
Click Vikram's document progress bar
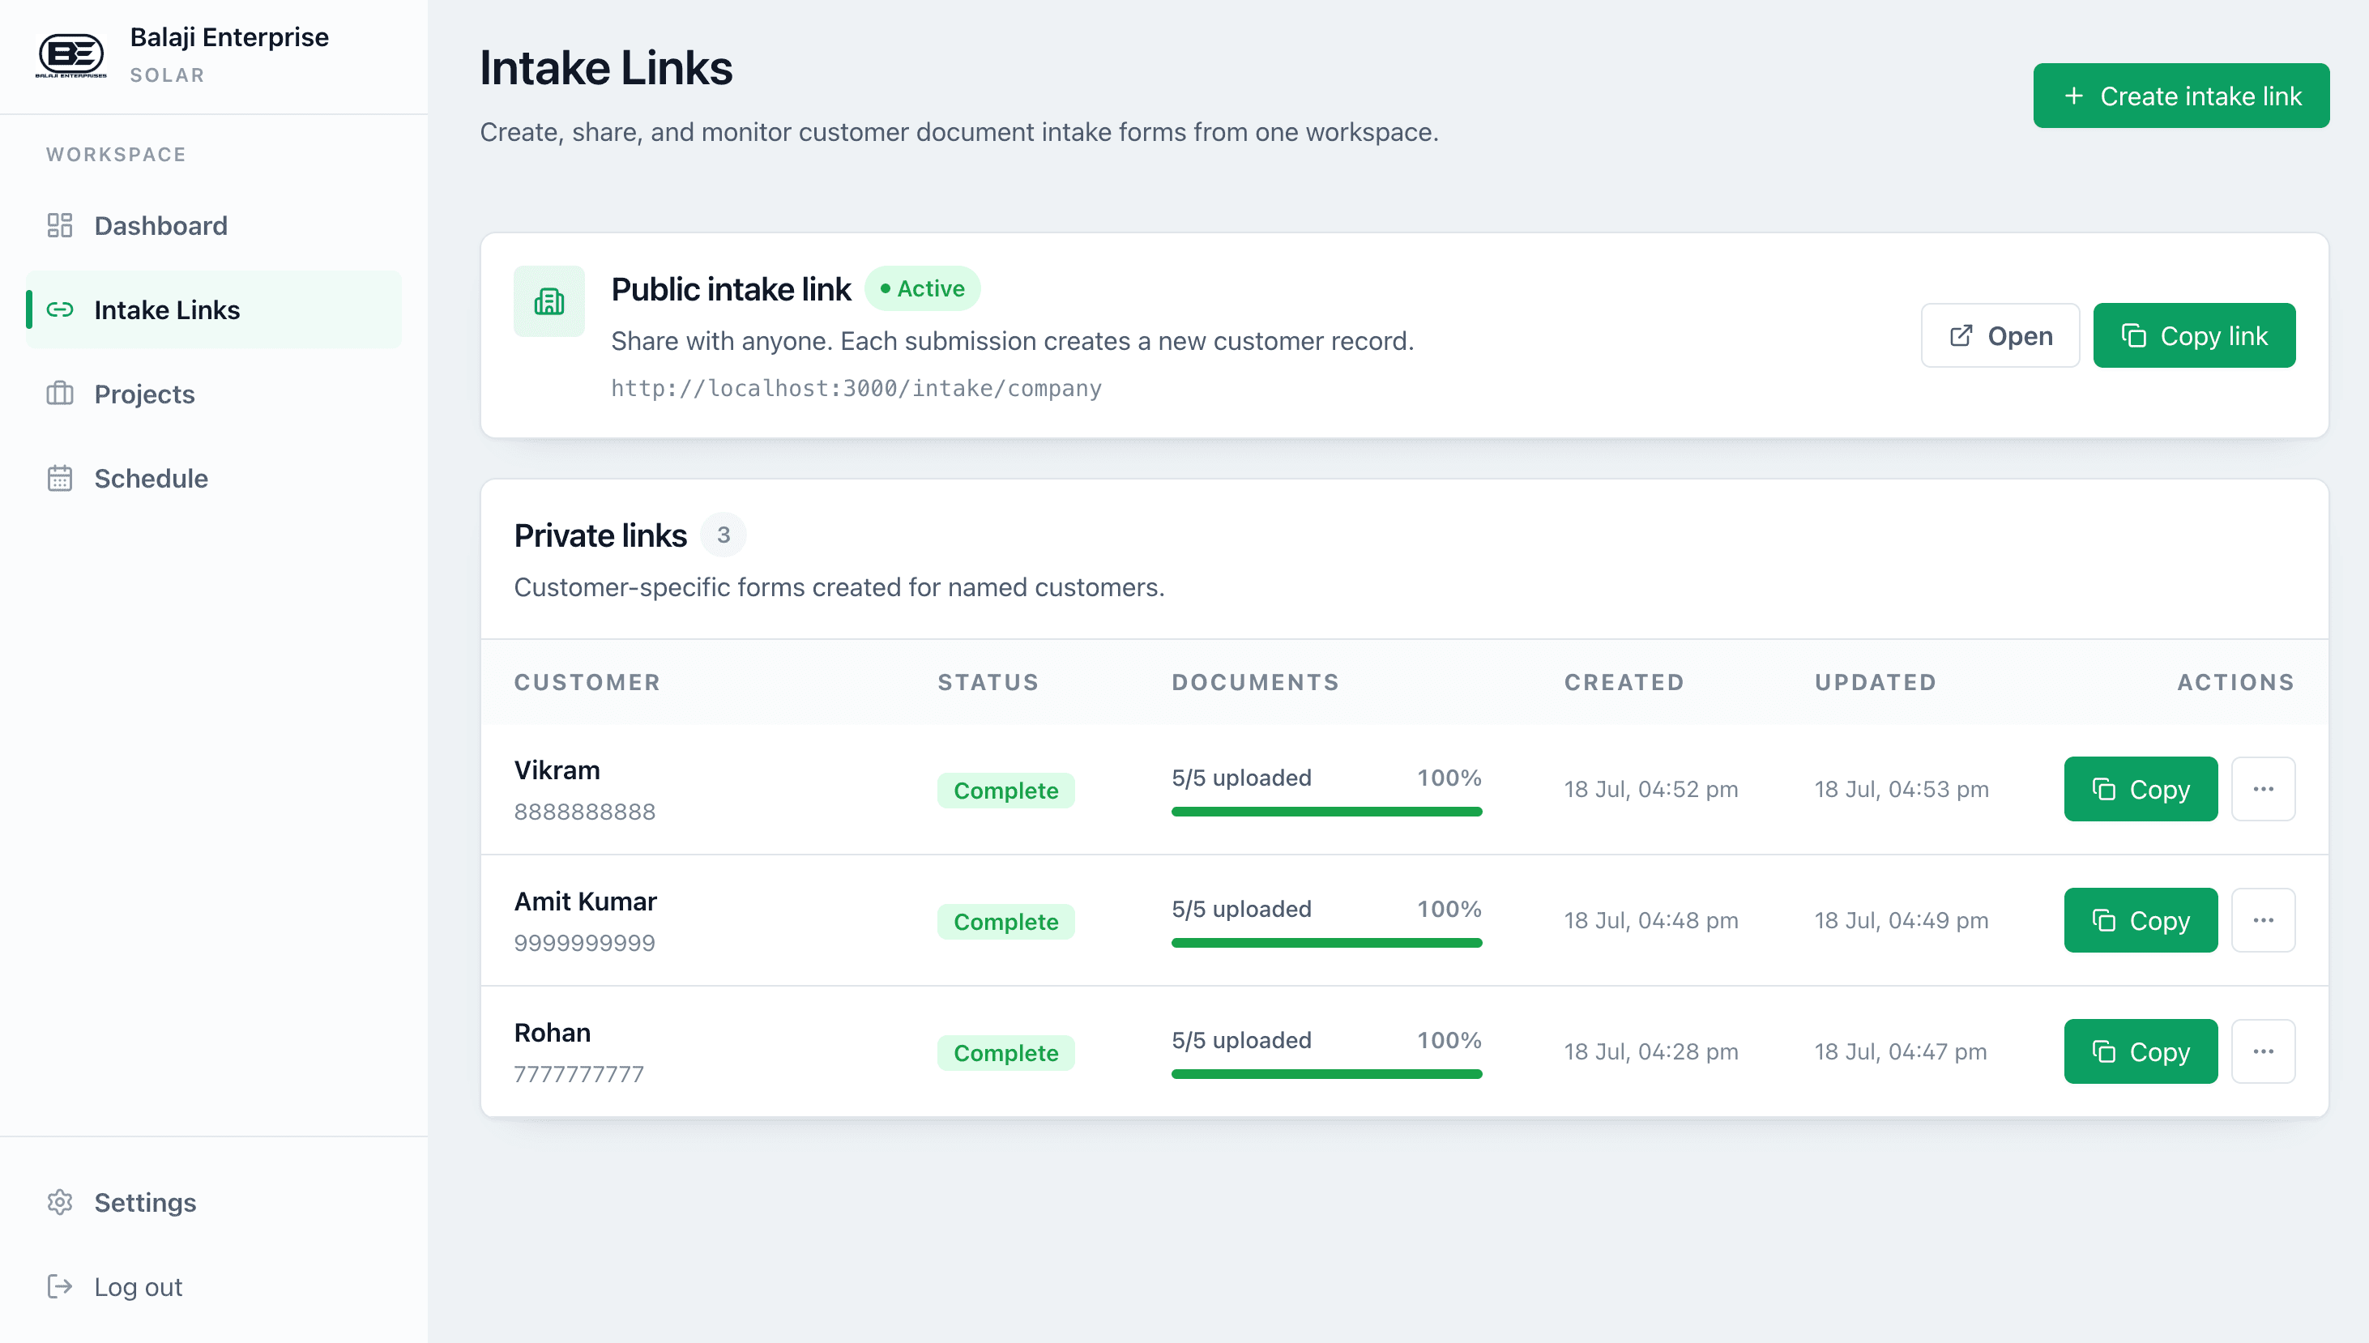(1326, 812)
